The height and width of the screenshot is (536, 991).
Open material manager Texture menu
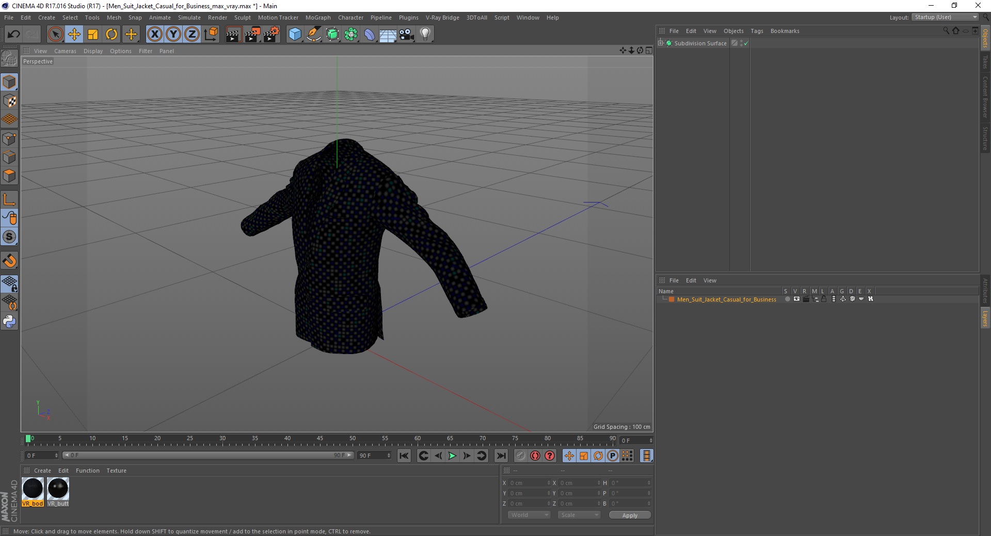[116, 471]
